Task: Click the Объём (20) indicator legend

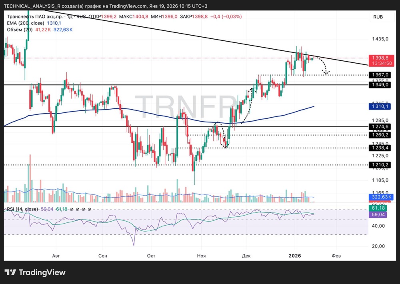Action: 20,30
